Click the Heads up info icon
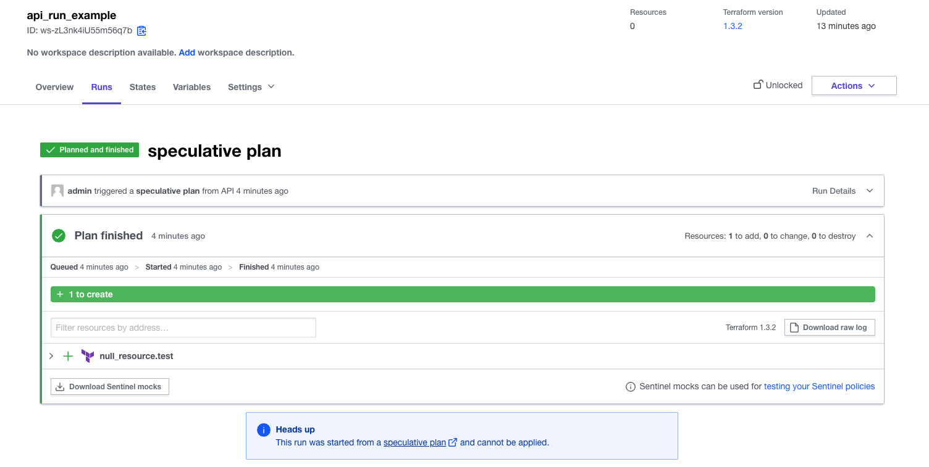This screenshot has height=467, width=929. 263,430
